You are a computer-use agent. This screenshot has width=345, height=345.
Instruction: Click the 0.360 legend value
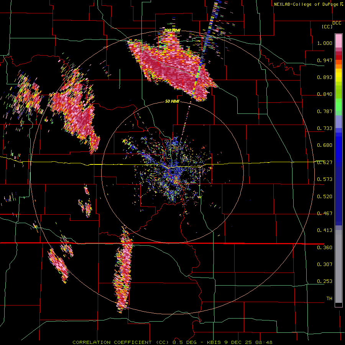325,248
